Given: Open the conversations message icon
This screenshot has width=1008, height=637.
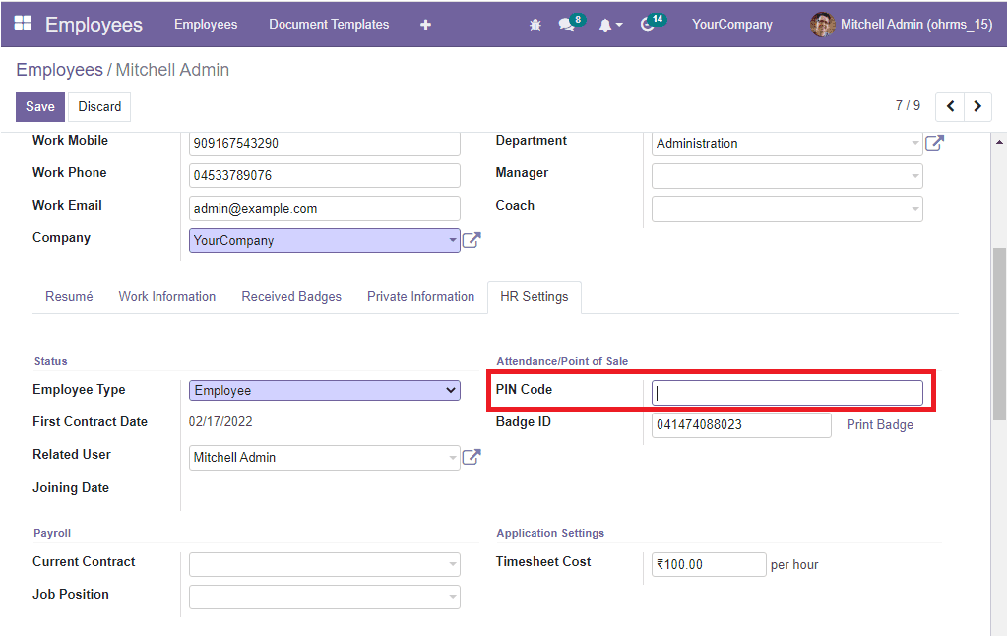Looking at the screenshot, I should [567, 25].
